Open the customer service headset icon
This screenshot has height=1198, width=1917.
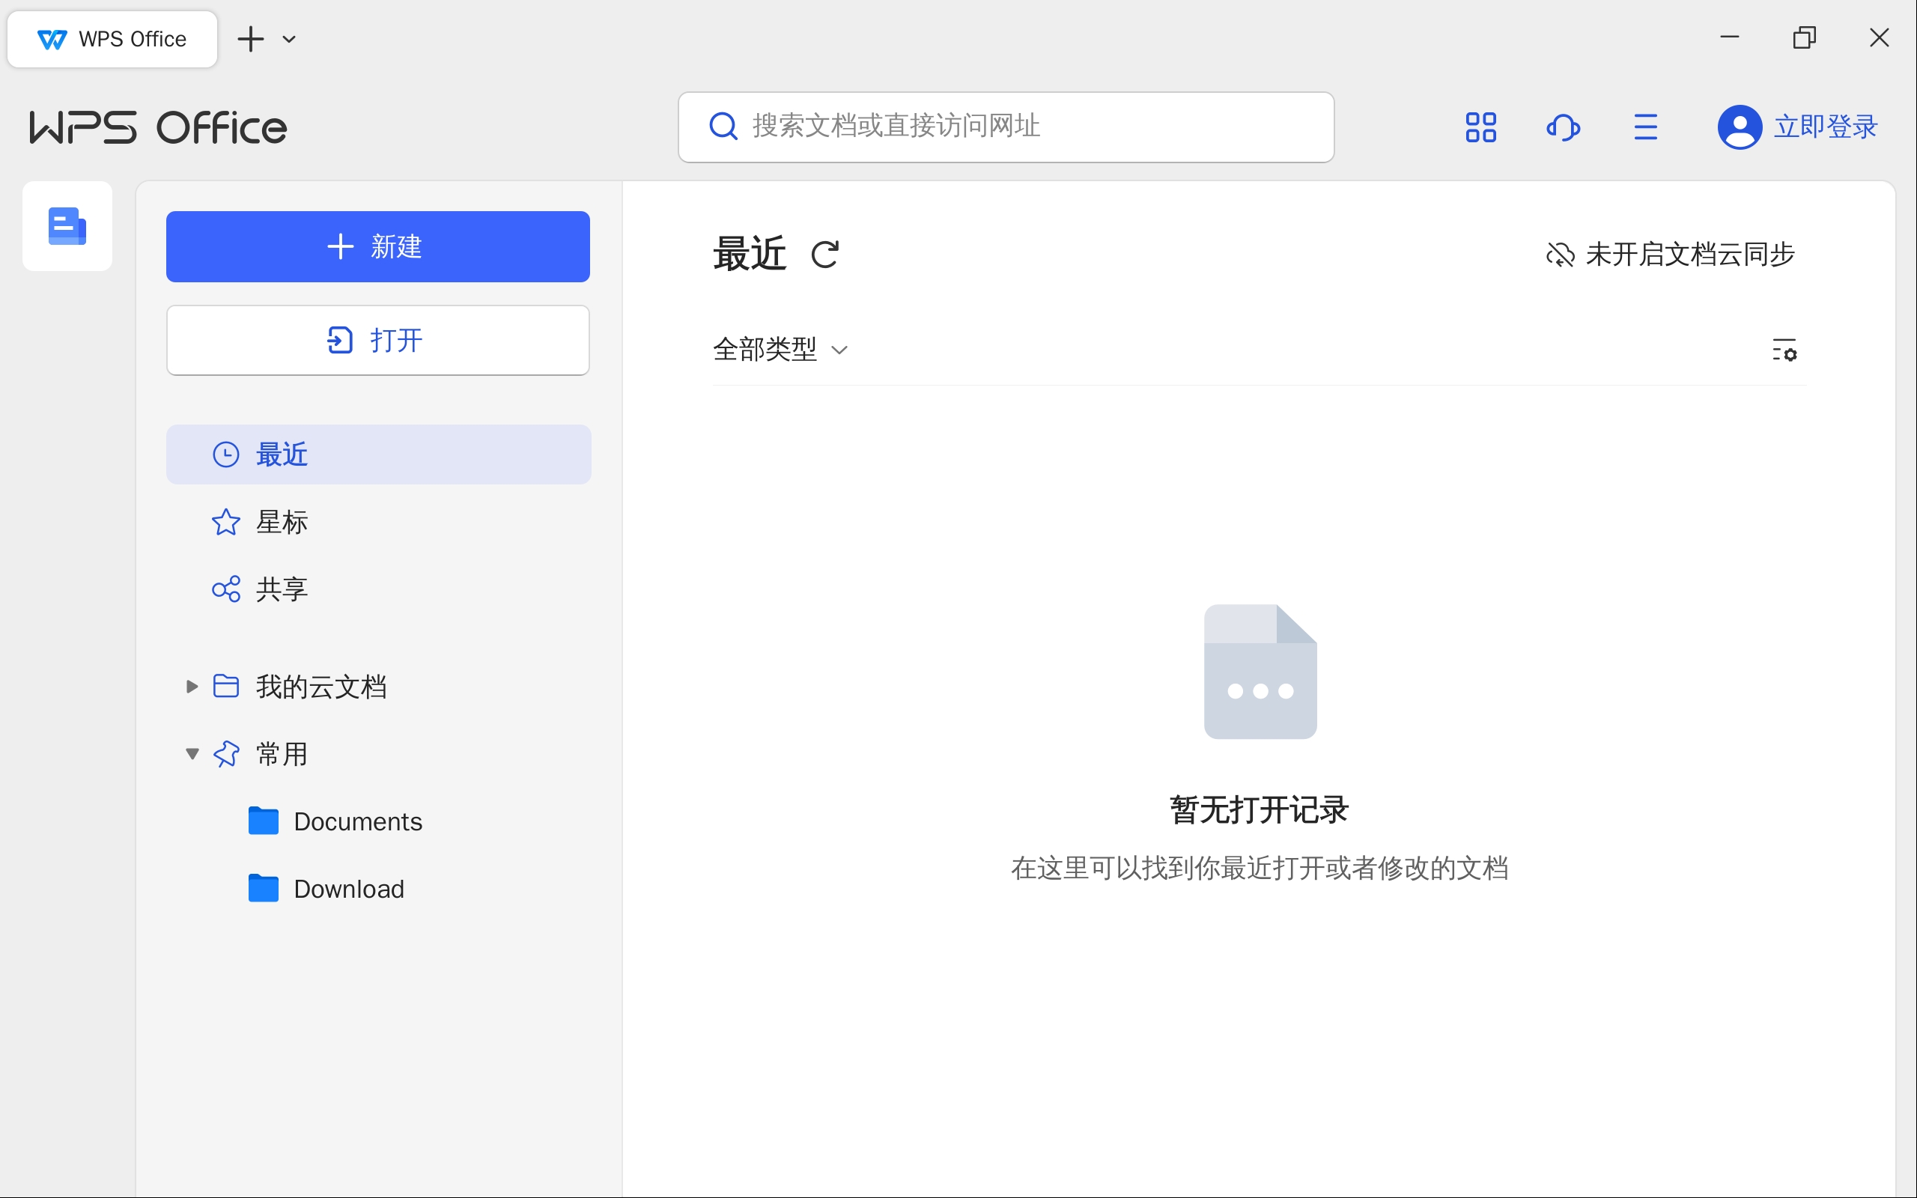click(1563, 127)
